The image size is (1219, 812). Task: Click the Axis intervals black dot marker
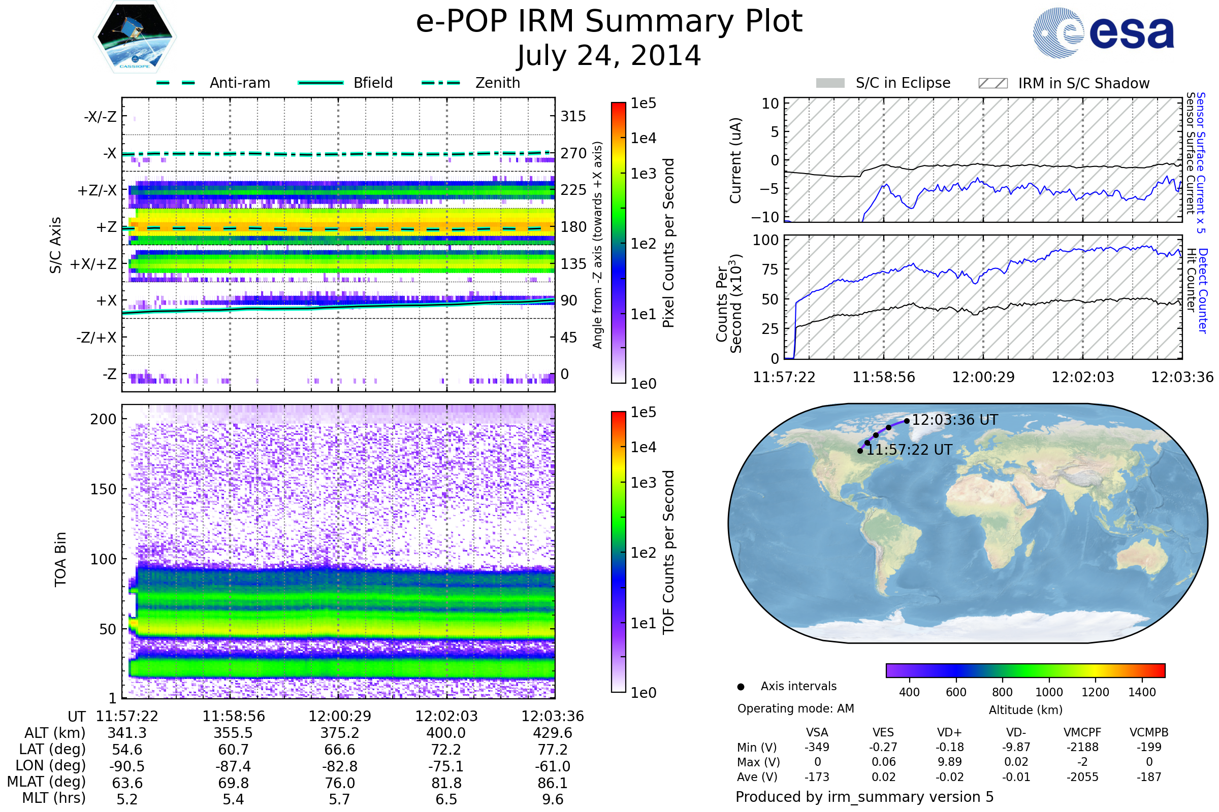[x=741, y=687]
